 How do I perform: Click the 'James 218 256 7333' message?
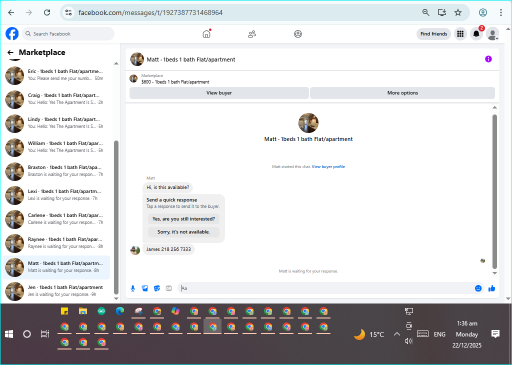pyautogui.click(x=168, y=249)
